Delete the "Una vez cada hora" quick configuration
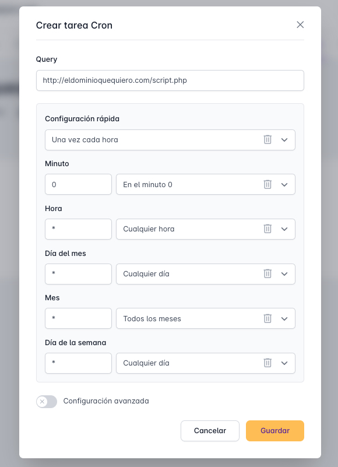Screen dimensions: 338x467 point(267,140)
